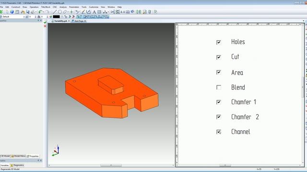
Task: Close the Variables panel
Action: pyautogui.click(x=41, y=161)
